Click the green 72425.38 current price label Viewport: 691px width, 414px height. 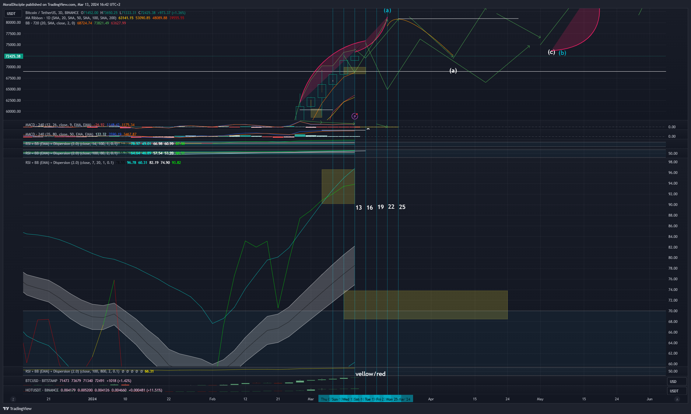pyautogui.click(x=13, y=56)
